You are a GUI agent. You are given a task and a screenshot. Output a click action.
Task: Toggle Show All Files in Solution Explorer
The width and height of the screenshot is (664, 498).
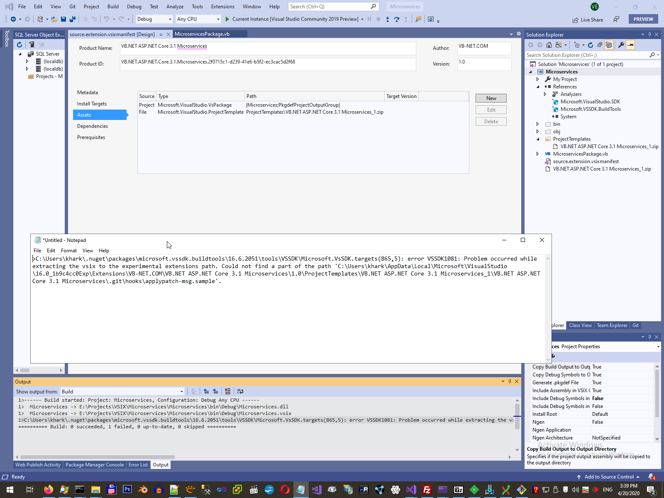(x=609, y=45)
